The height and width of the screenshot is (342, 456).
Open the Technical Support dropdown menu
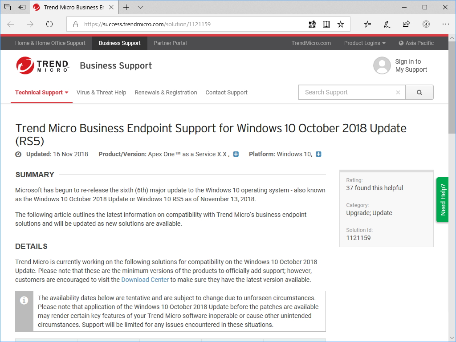pos(41,93)
